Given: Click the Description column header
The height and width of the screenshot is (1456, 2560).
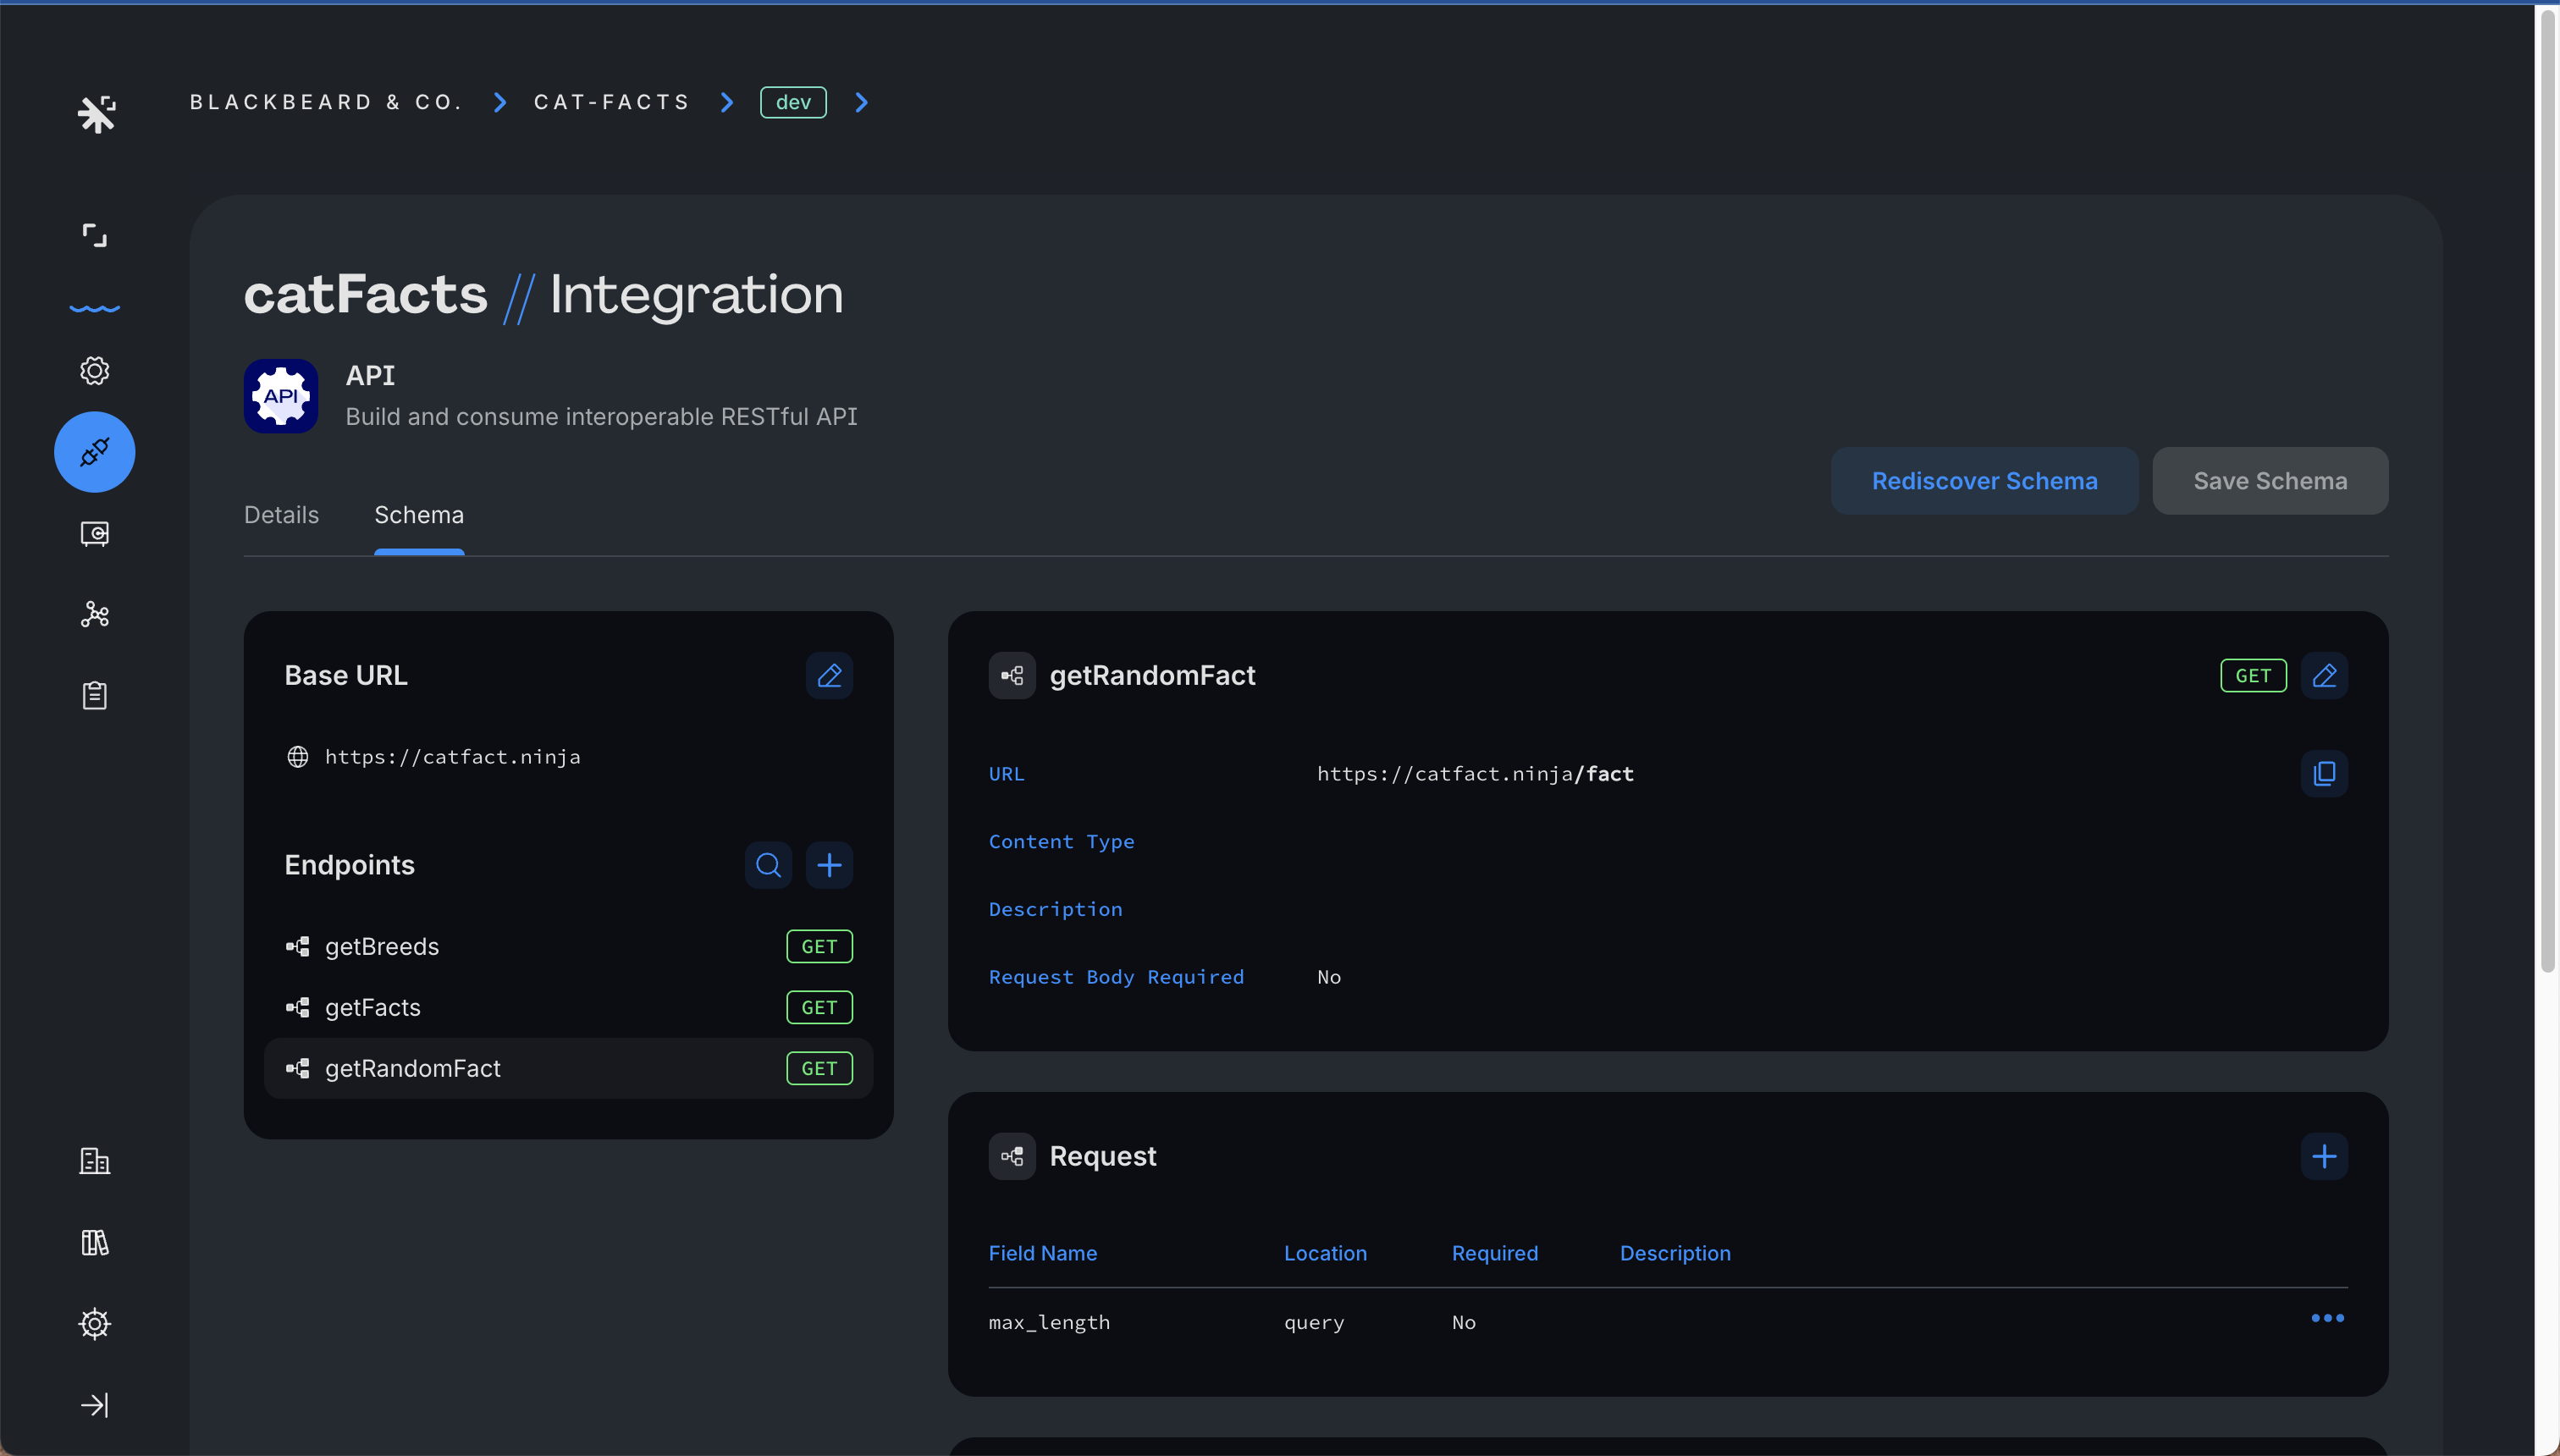Looking at the screenshot, I should click(1675, 1254).
